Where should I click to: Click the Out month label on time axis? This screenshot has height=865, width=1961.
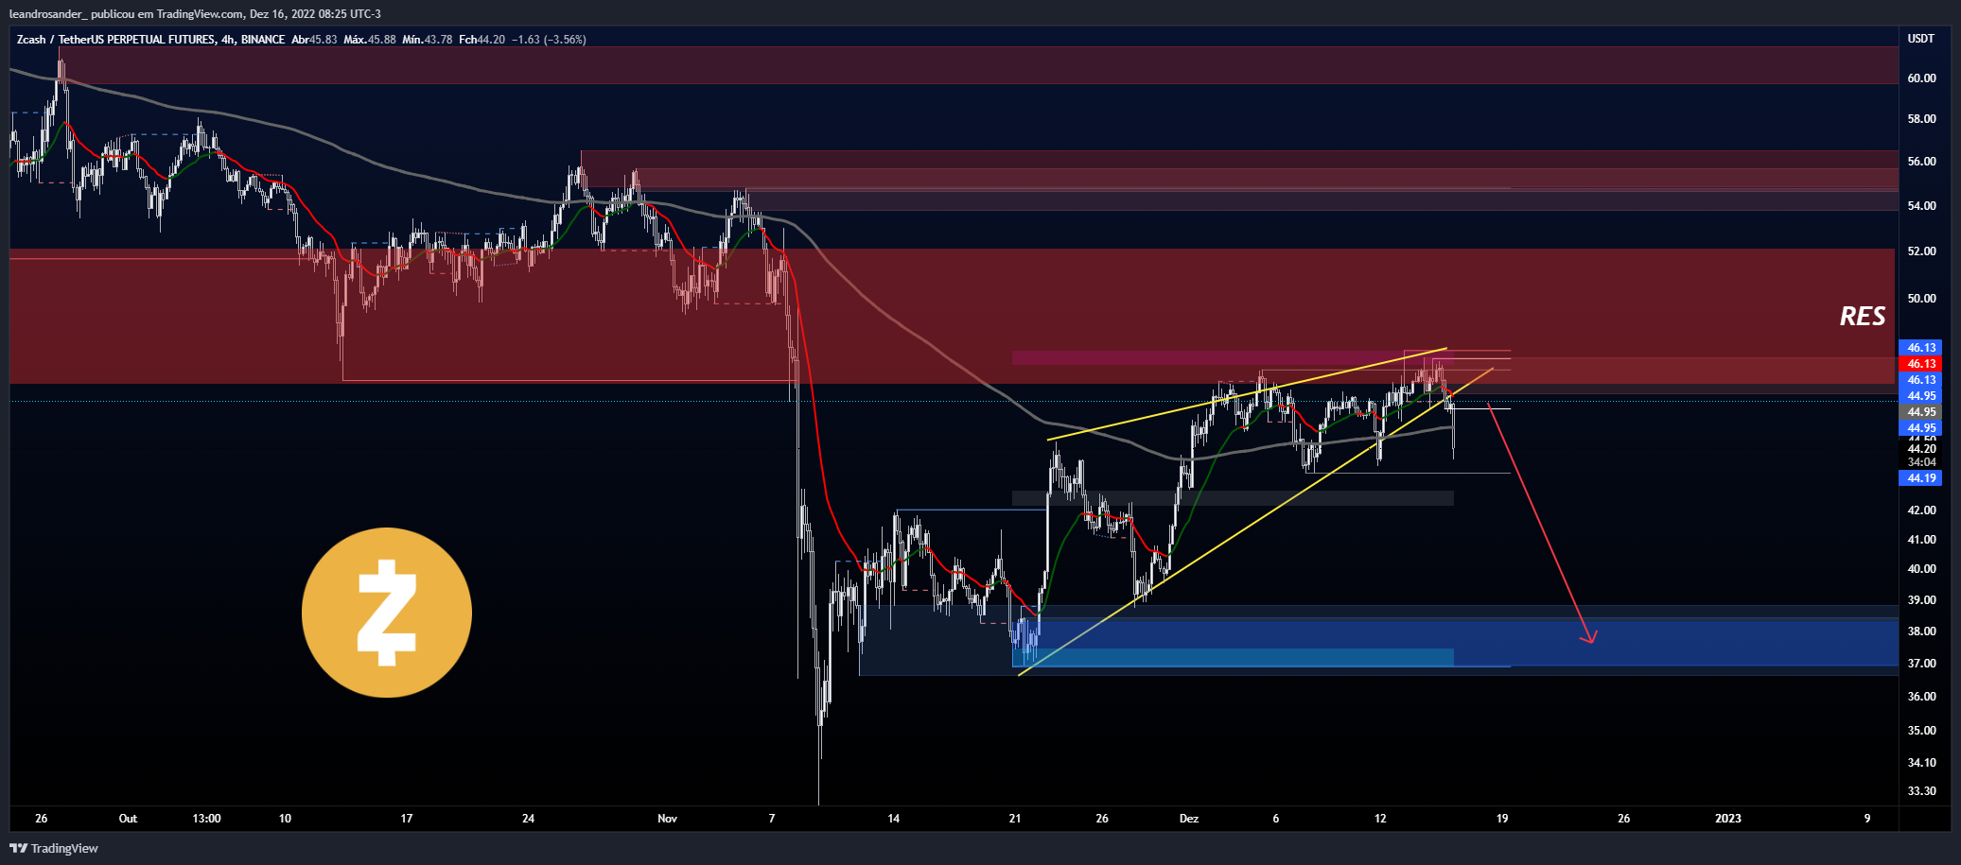(128, 819)
